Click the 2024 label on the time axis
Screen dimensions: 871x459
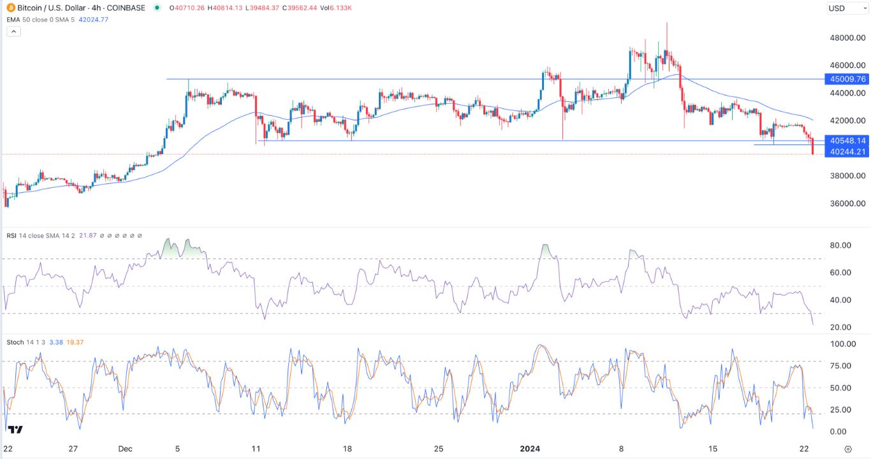point(530,449)
